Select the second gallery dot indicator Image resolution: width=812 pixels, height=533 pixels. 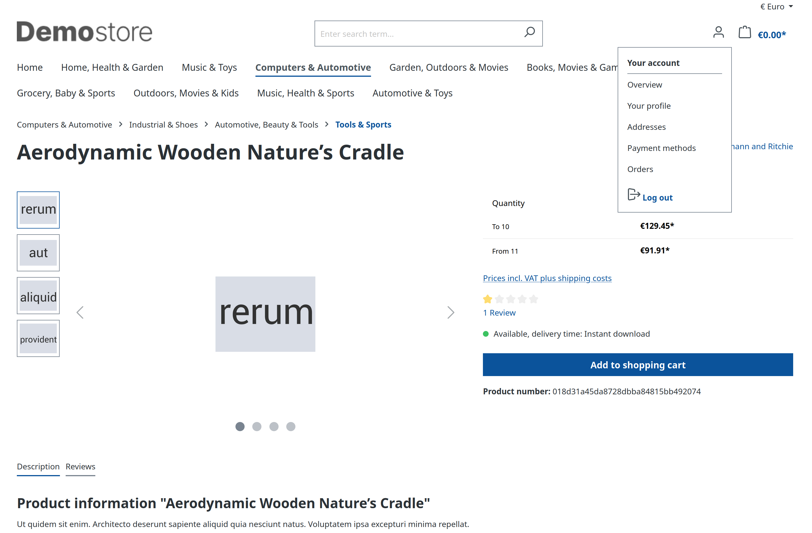point(257,427)
